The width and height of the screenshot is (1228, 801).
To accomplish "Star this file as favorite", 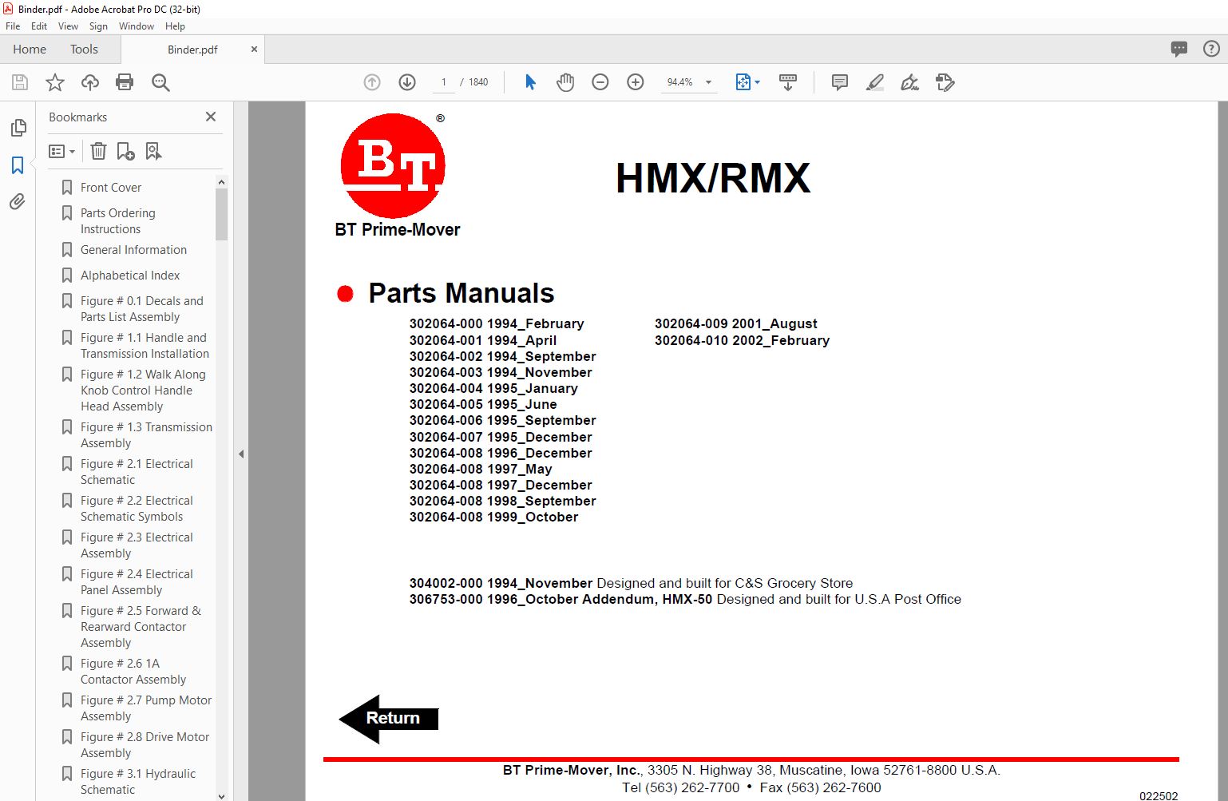I will point(55,82).
